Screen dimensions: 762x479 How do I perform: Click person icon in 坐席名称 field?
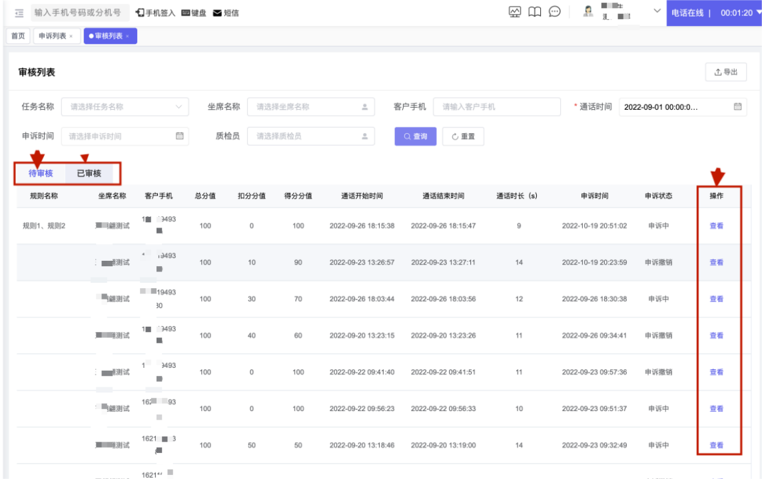click(364, 106)
